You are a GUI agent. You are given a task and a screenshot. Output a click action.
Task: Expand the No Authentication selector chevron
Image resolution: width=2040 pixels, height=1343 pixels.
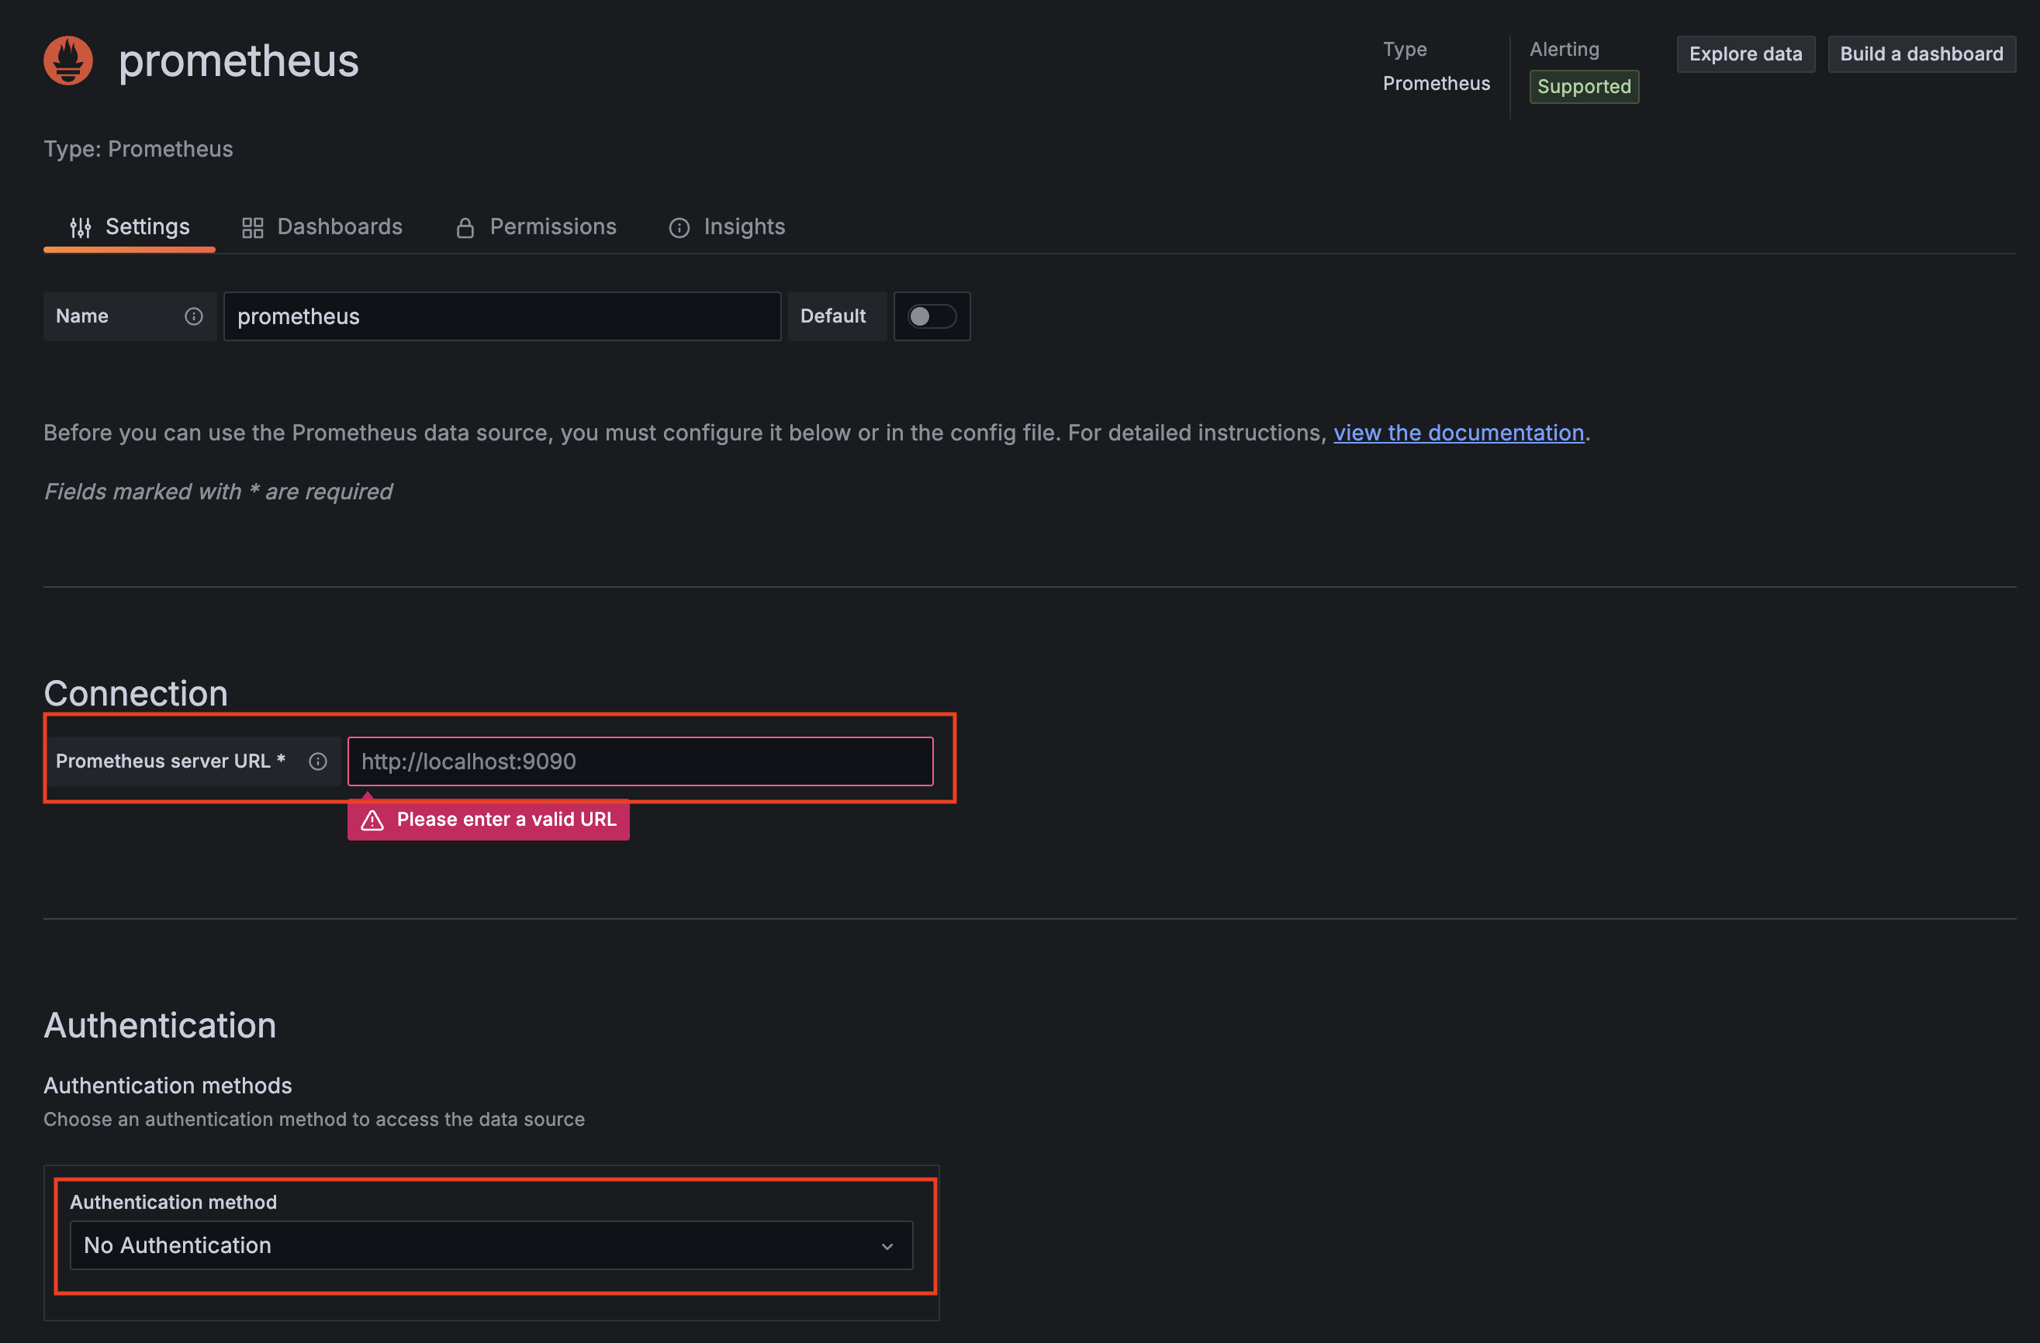[x=887, y=1245]
